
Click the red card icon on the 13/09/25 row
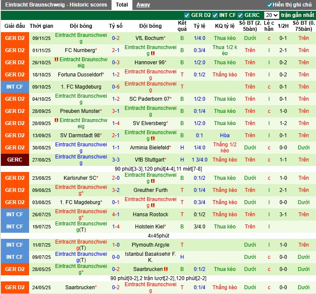153,139
